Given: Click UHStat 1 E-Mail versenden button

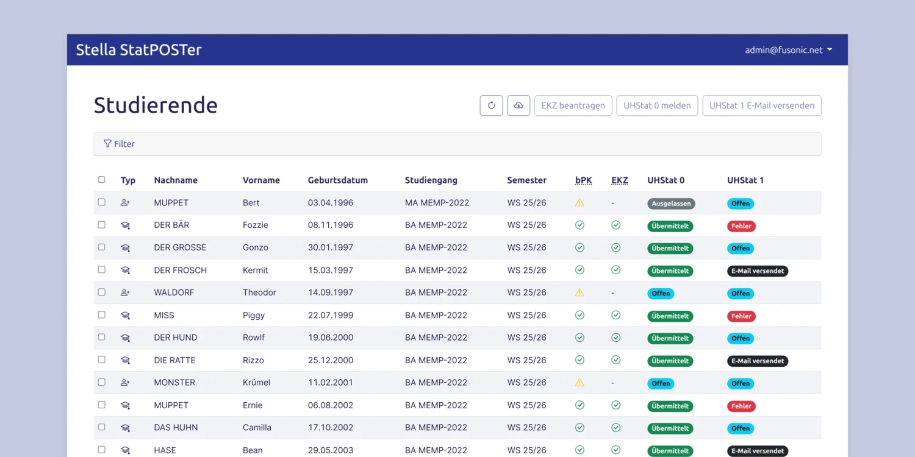Looking at the screenshot, I should click(x=762, y=105).
